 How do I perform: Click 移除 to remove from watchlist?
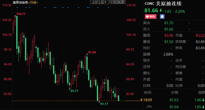152,17
